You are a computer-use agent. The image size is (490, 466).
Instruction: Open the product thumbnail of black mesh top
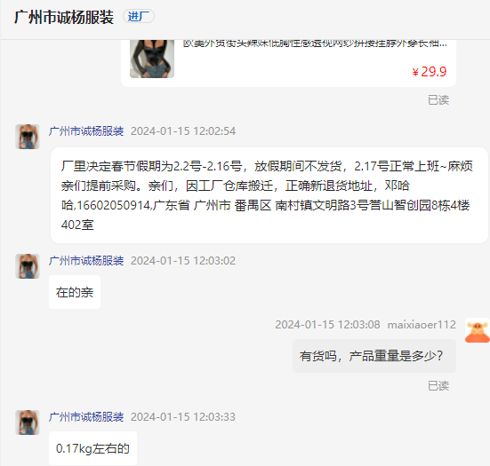point(152,59)
